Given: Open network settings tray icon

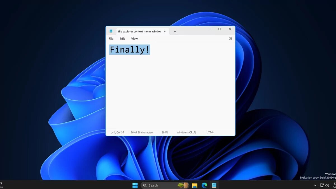Looking at the screenshot, I should pyautogui.click(x=322, y=185).
